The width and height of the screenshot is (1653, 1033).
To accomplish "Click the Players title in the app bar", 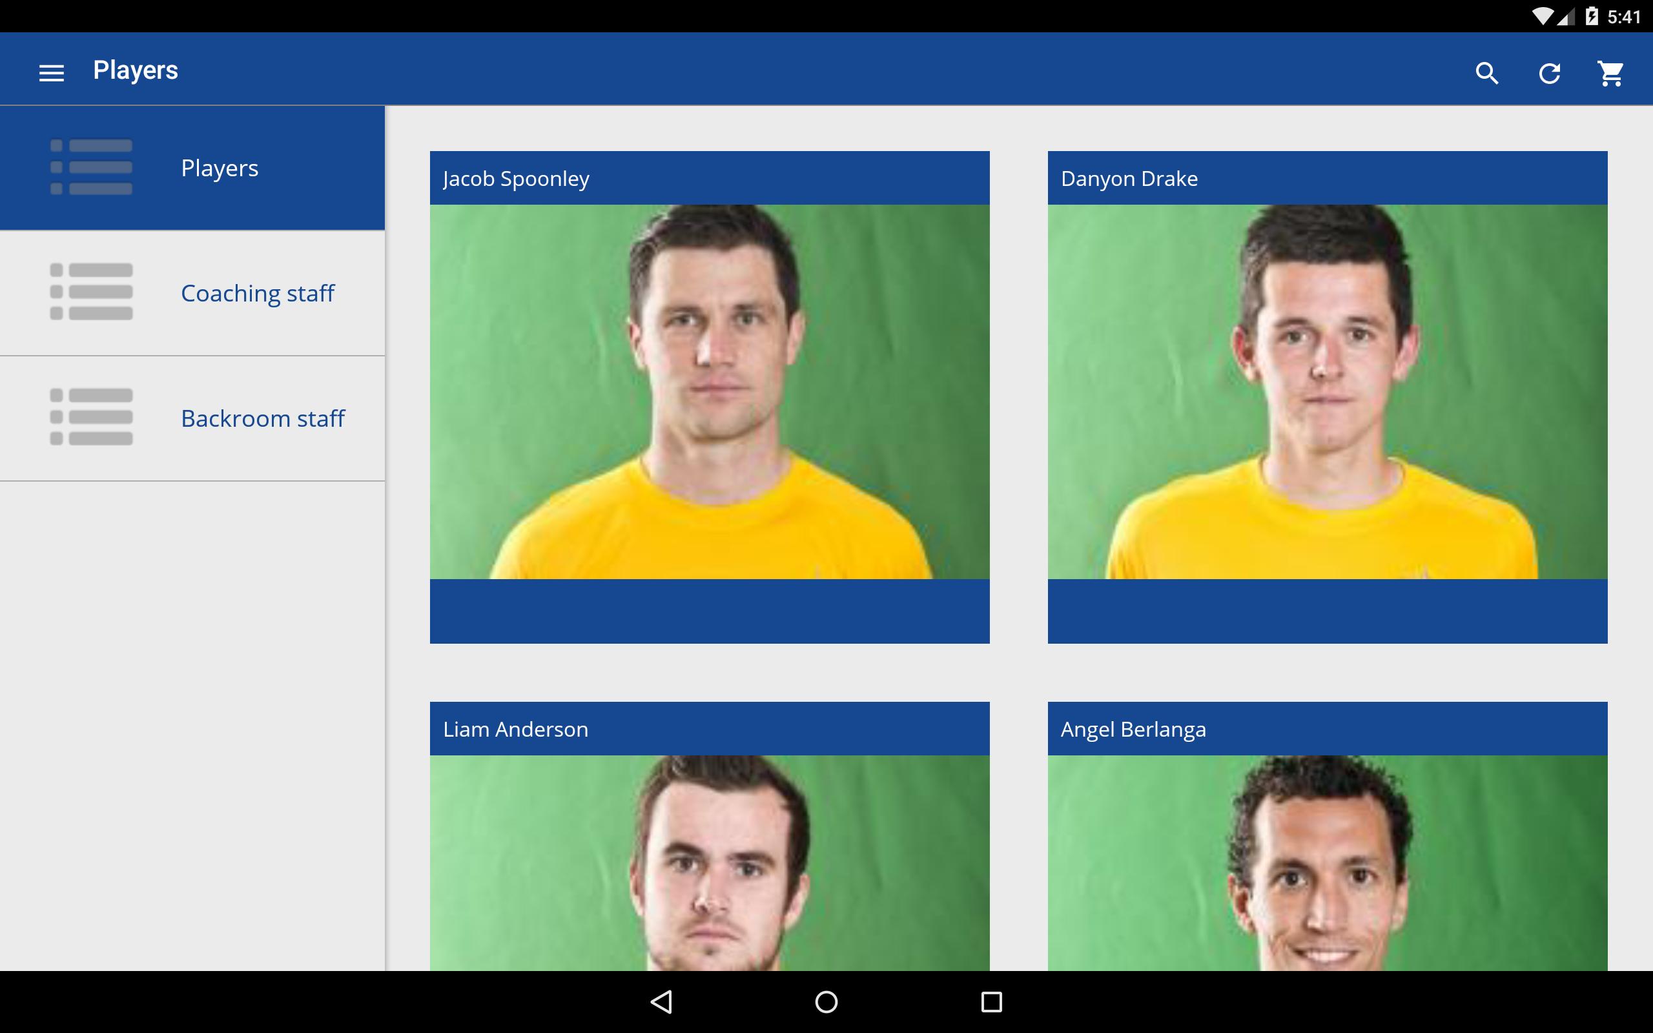I will point(135,70).
